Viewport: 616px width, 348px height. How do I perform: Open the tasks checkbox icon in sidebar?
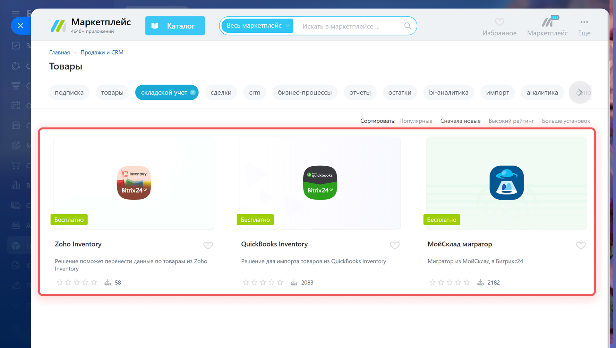point(15,46)
